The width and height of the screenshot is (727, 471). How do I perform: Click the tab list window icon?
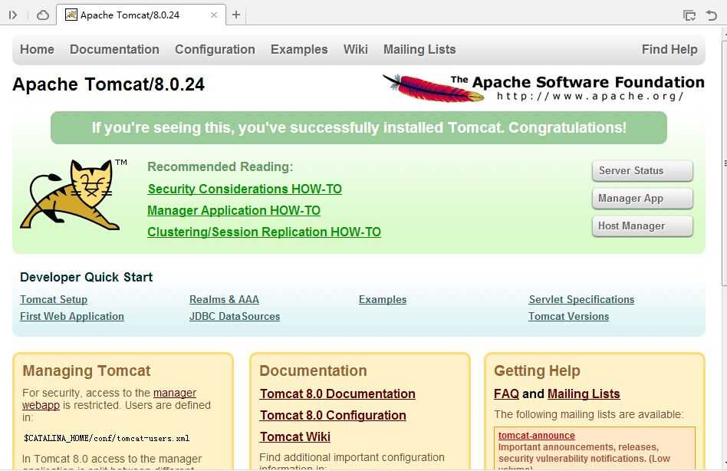689,15
